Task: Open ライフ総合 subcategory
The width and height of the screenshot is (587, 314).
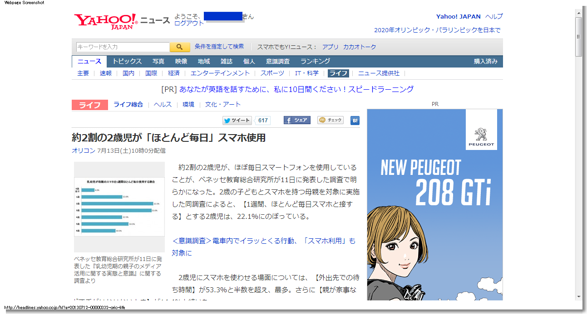Action: pyautogui.click(x=128, y=105)
